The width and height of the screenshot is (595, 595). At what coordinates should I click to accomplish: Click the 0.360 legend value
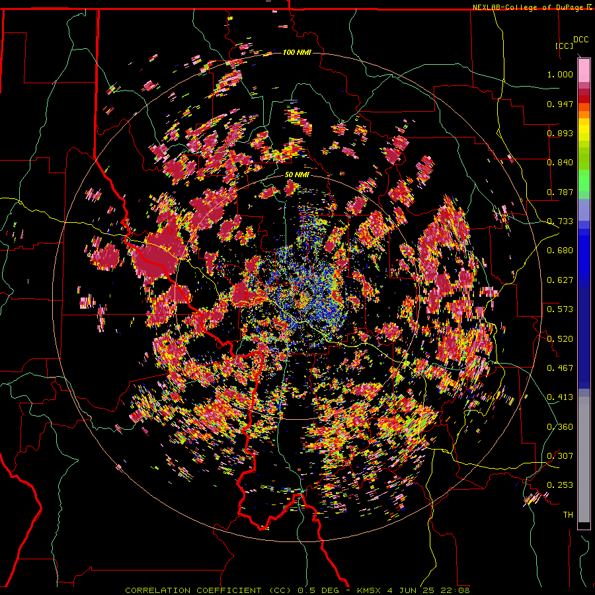coord(560,426)
